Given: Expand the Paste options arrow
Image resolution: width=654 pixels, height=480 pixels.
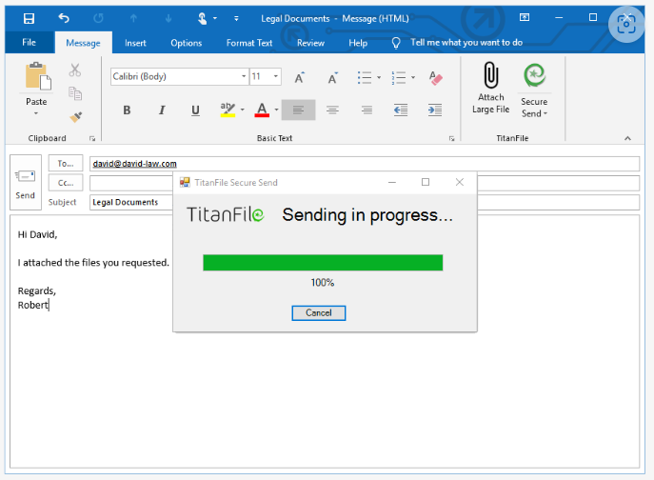Looking at the screenshot, I should click(36, 113).
